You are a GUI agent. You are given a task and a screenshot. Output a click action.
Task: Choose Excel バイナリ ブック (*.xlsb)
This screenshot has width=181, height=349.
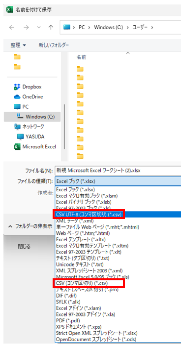[x=84, y=202]
